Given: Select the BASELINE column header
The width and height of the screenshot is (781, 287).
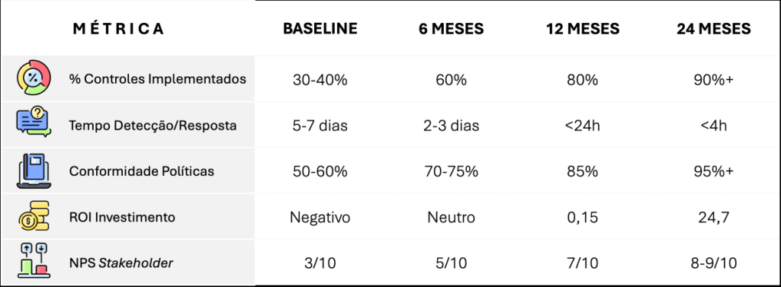Looking at the screenshot, I should pyautogui.click(x=320, y=29).
